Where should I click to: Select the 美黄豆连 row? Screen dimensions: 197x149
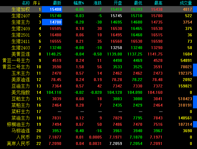[98, 54]
